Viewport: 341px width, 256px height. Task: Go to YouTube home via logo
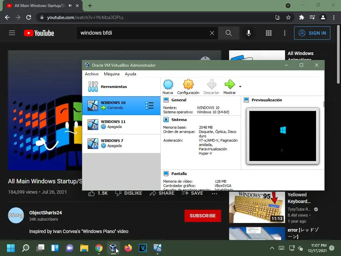(39, 33)
